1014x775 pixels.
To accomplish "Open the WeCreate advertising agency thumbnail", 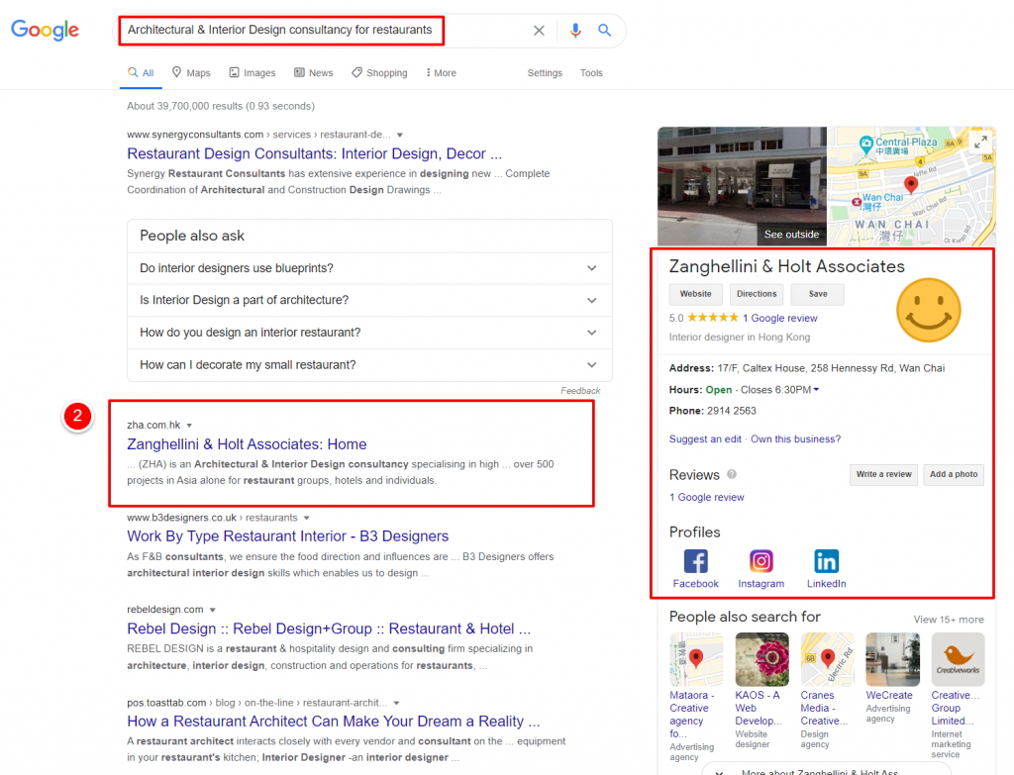I will pos(892,659).
